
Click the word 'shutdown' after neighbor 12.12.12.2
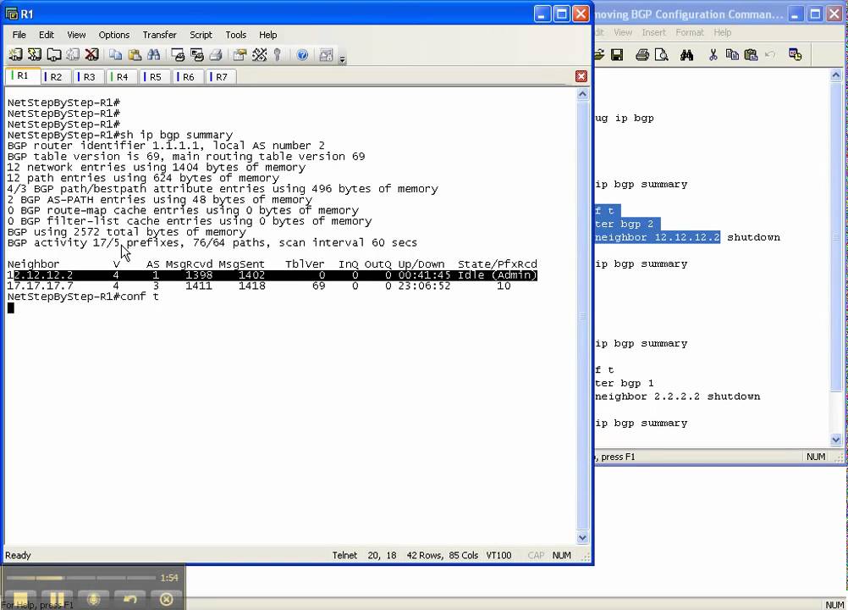(x=753, y=237)
